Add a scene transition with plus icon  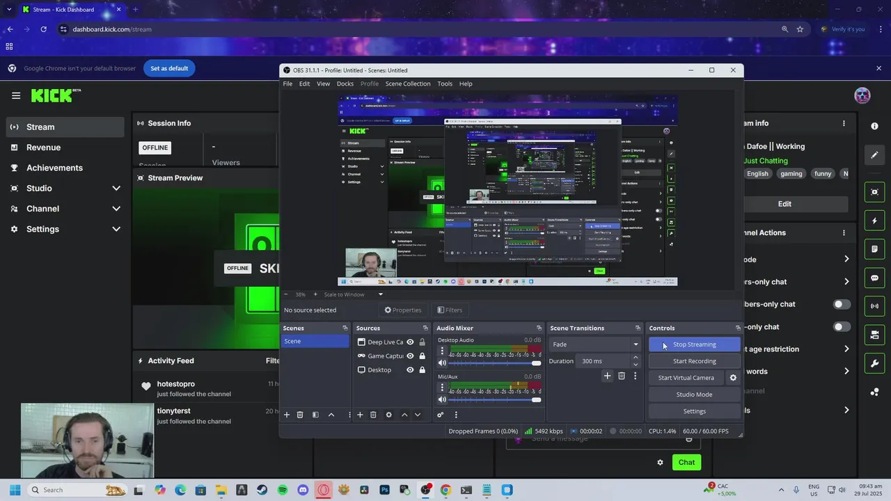tap(607, 376)
